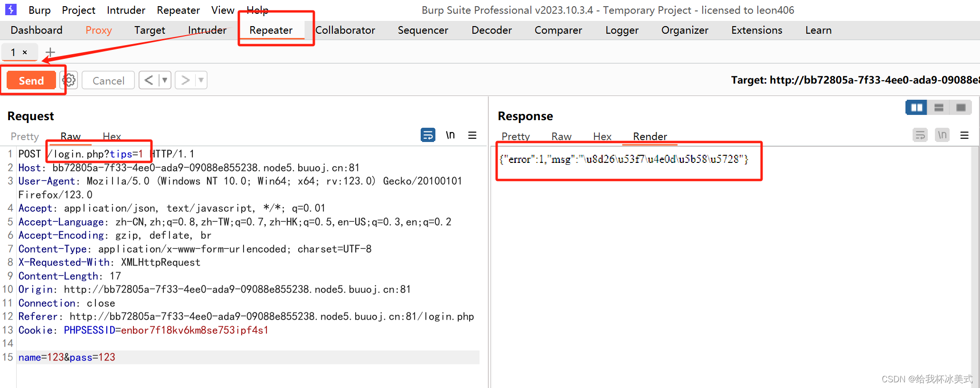Open the Request panel options menu
The image size is (980, 388).
pyautogui.click(x=472, y=135)
